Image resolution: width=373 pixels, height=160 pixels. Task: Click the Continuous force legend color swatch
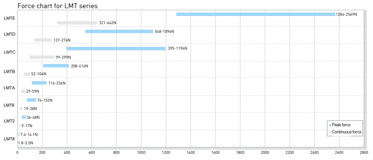(x=330, y=132)
